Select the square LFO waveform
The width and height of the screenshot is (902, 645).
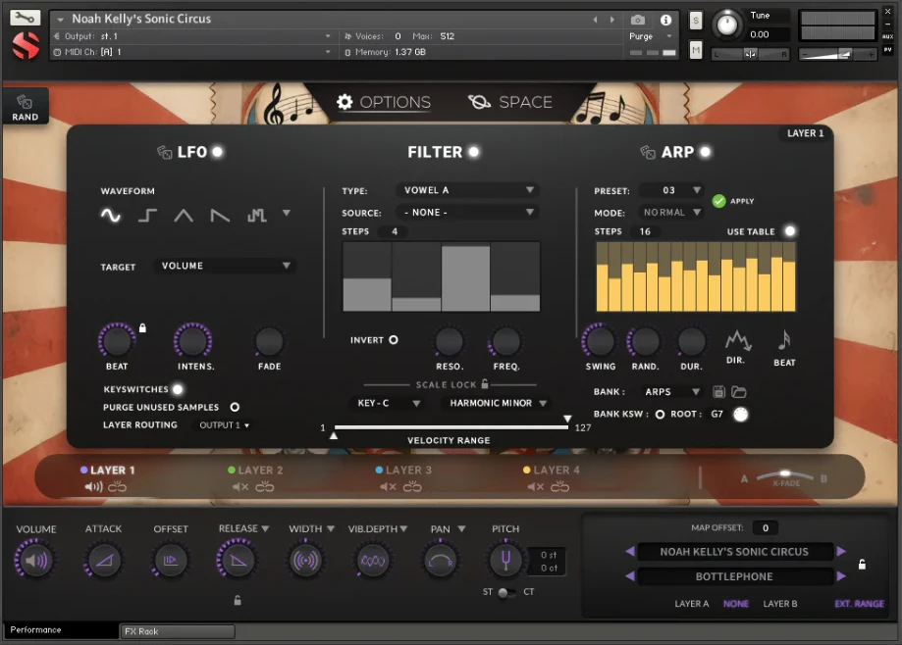(x=147, y=216)
